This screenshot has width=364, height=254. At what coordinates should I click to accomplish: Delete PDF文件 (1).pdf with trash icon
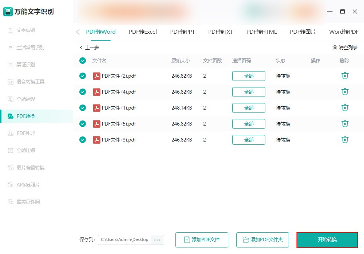[345, 107]
